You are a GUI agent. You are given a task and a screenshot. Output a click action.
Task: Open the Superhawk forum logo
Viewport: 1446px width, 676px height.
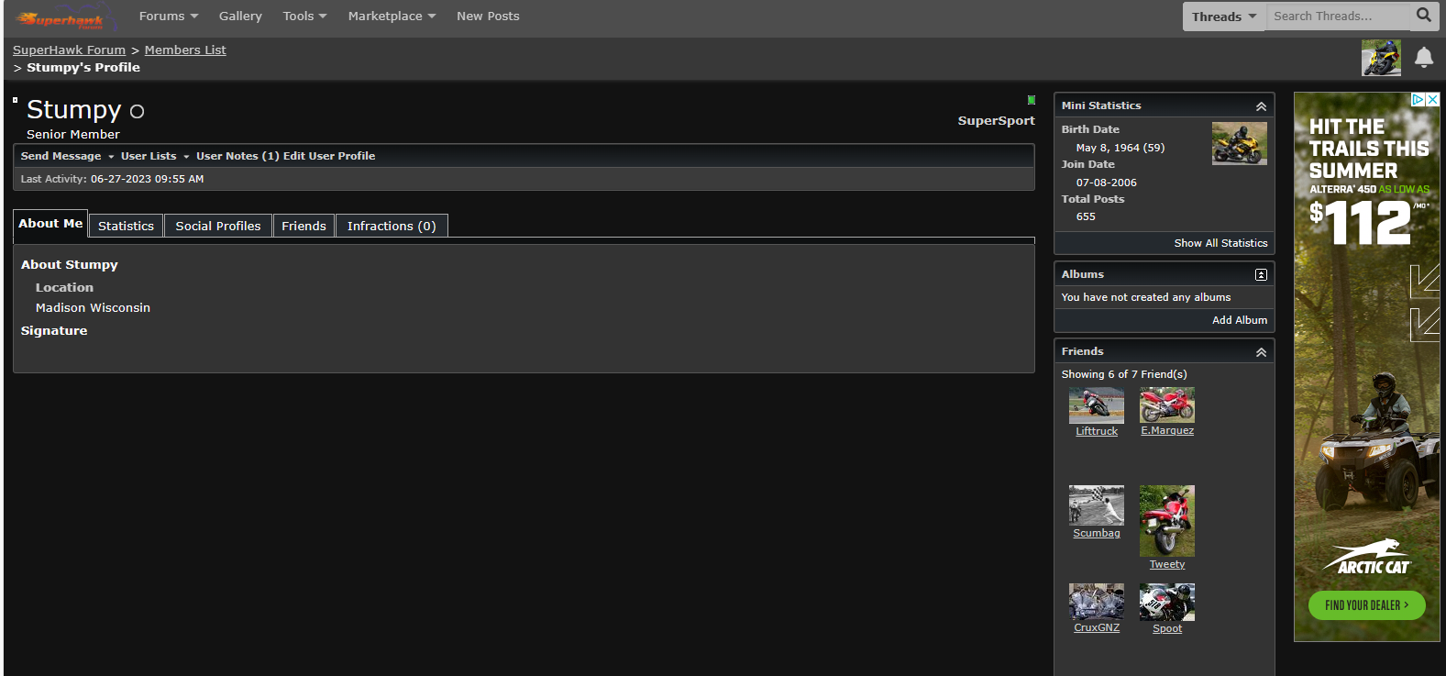pos(62,18)
